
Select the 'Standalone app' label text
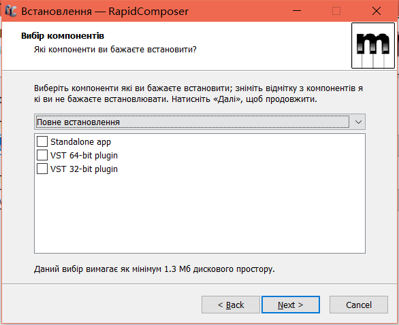tap(80, 142)
